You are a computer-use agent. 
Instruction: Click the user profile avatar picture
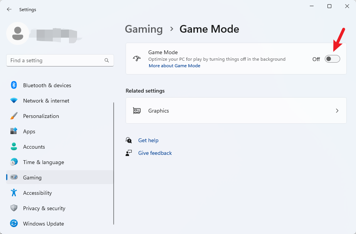(17, 33)
